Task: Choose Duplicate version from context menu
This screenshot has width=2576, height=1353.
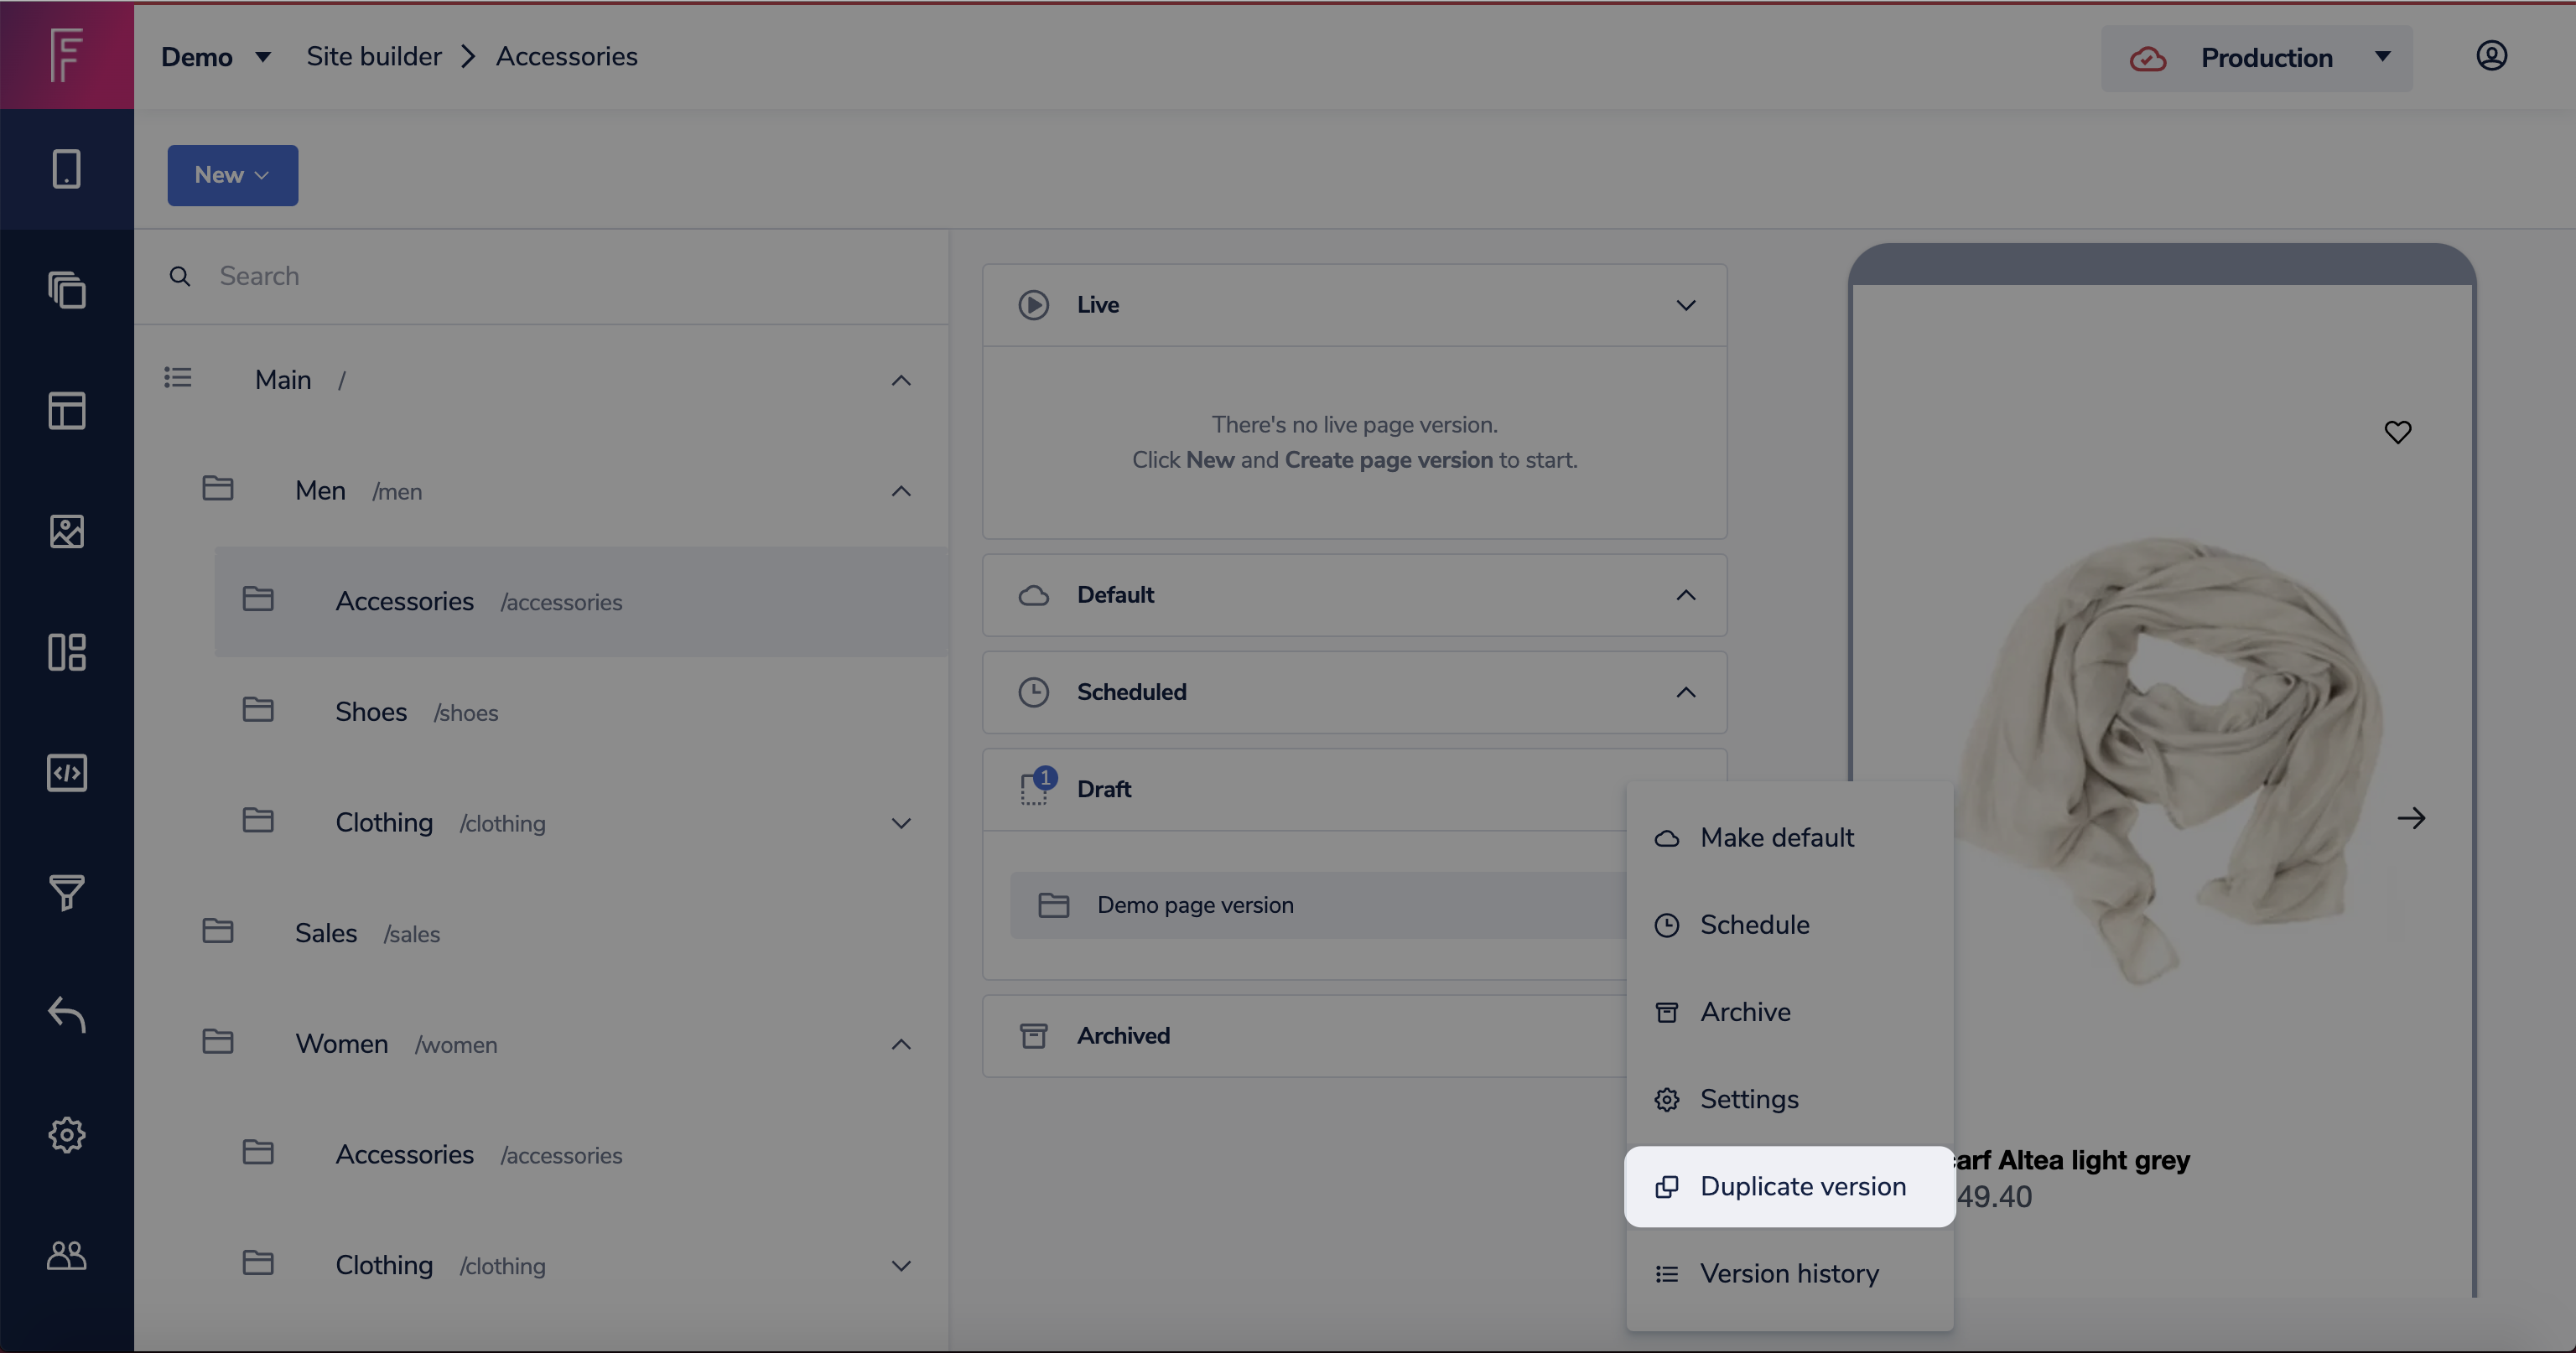Action: click(1790, 1186)
